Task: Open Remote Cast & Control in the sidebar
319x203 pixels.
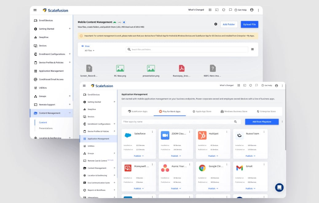Action: point(97,161)
